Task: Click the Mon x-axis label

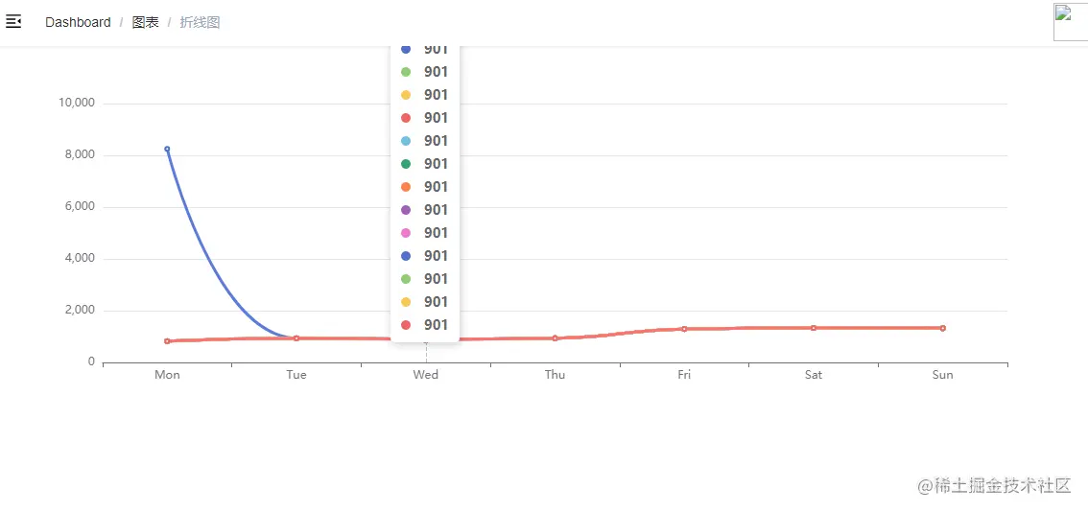Action: [167, 375]
